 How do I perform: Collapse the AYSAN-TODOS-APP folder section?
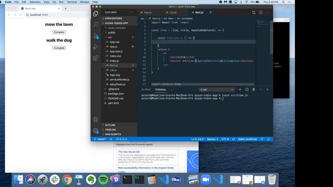pos(119,23)
